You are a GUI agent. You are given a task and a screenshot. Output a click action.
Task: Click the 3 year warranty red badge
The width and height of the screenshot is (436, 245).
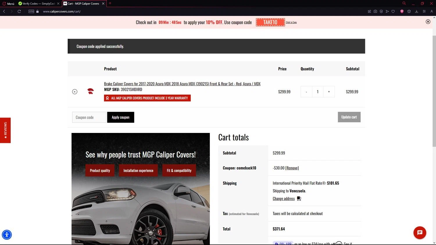[x=147, y=98]
